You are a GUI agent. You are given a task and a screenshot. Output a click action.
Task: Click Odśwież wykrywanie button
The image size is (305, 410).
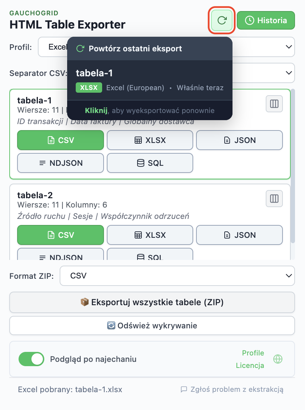coord(152,326)
